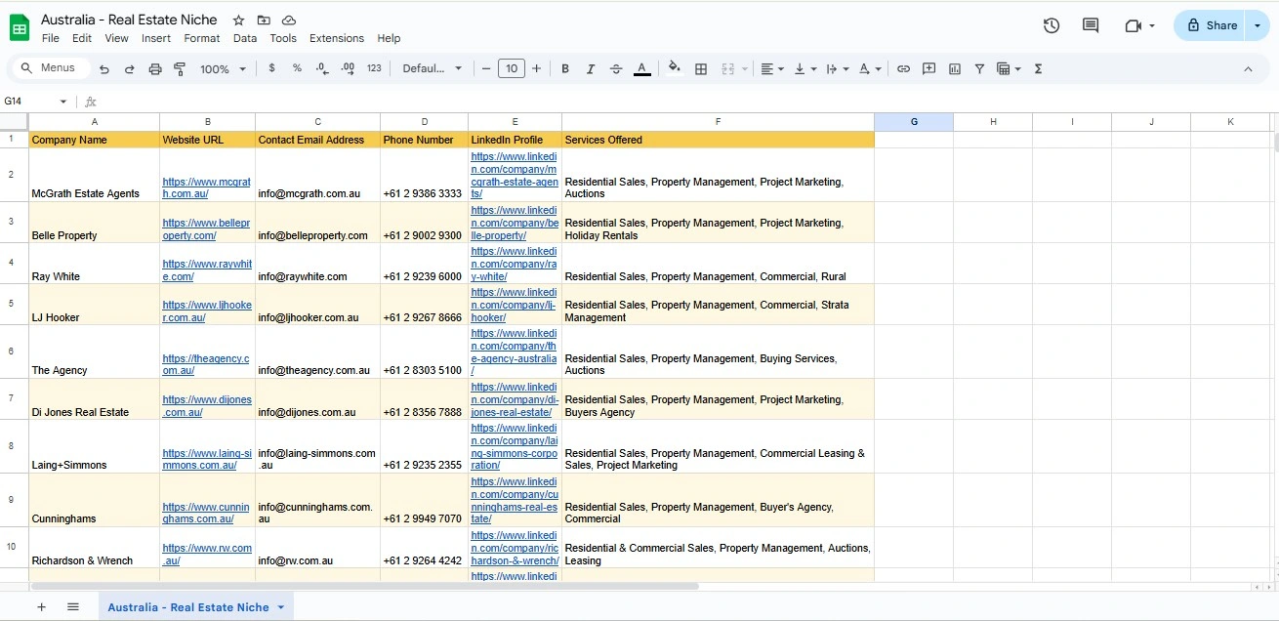The height and width of the screenshot is (621, 1279).
Task: Click the Menus search box
Action: pyautogui.click(x=49, y=68)
